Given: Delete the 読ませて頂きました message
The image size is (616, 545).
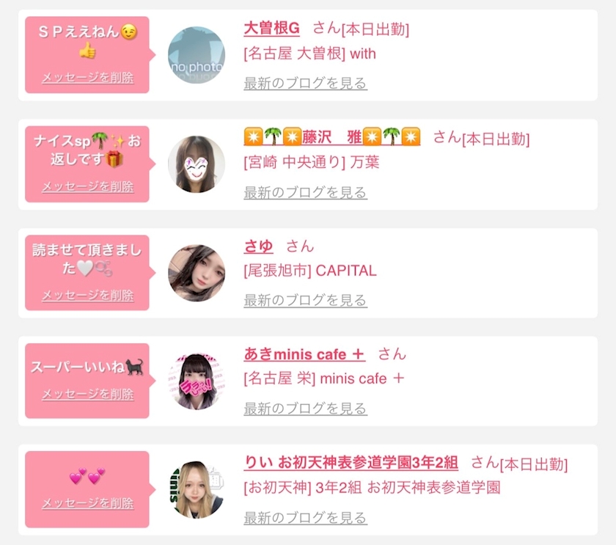Looking at the screenshot, I should point(87,296).
